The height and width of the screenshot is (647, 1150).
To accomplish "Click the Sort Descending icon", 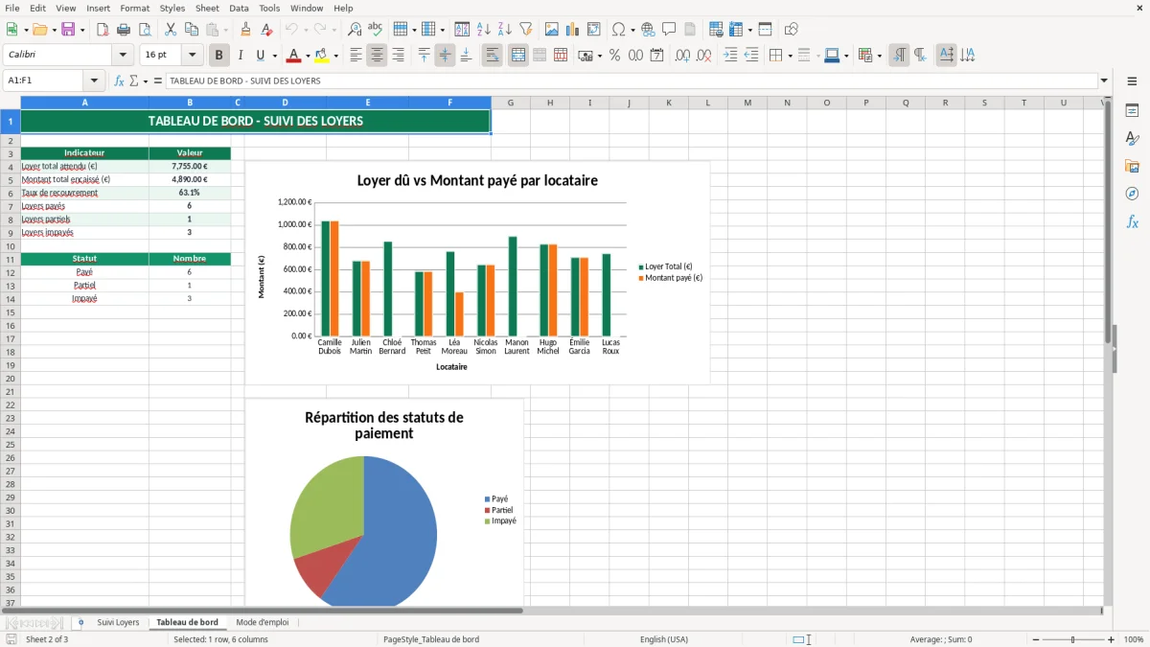I will point(504,30).
